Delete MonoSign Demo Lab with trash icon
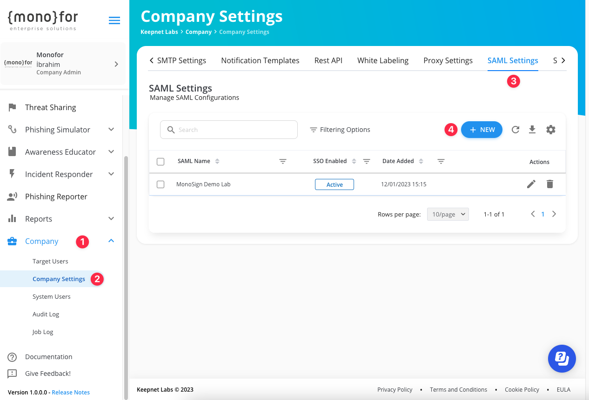The image size is (589, 400). coord(549,184)
